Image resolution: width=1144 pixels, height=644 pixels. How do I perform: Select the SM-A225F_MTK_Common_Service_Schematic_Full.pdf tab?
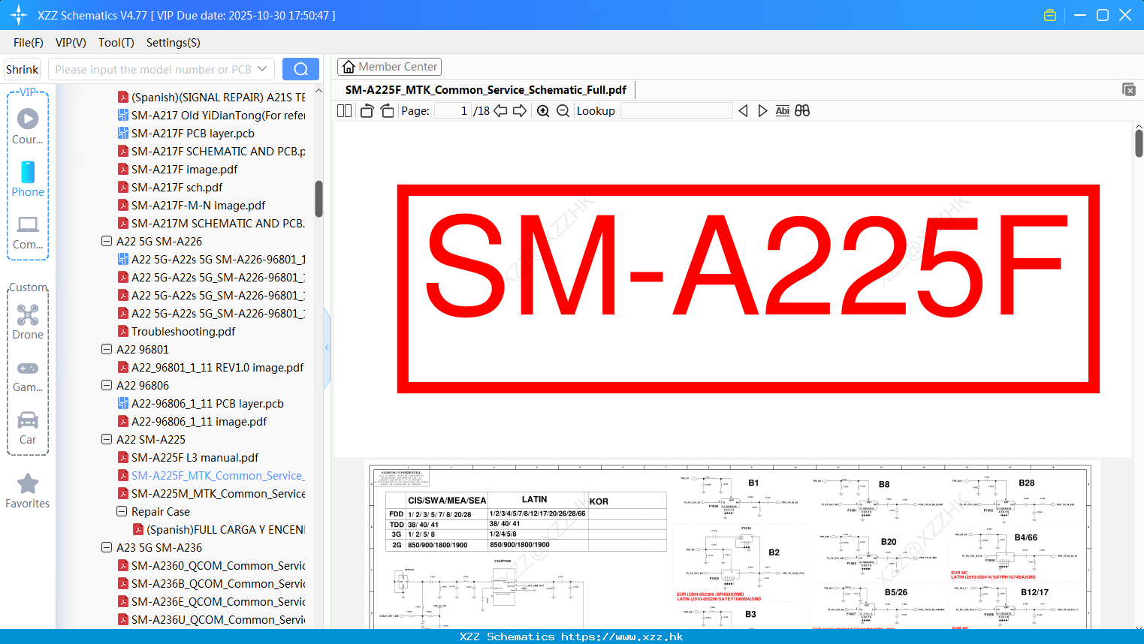[x=486, y=90]
